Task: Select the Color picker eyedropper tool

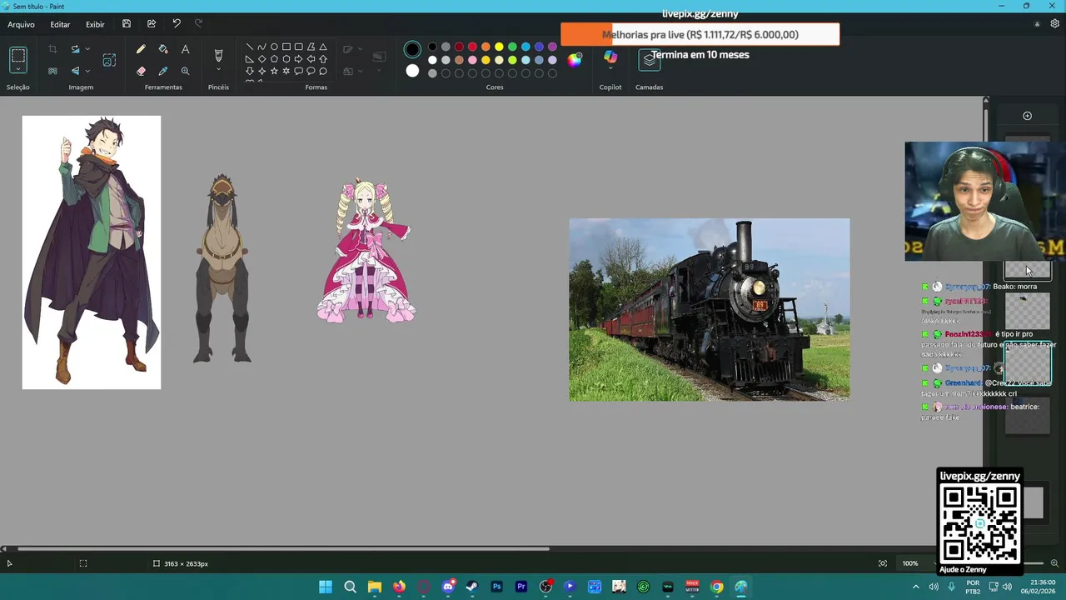Action: (163, 71)
